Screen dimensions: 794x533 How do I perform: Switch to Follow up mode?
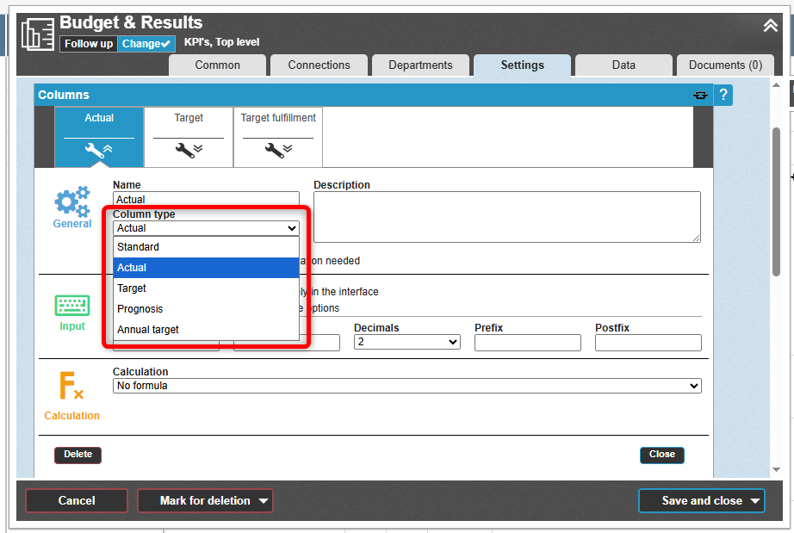pyautogui.click(x=89, y=44)
